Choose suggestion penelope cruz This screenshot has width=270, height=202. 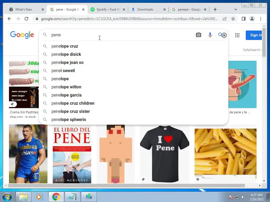click(133, 46)
